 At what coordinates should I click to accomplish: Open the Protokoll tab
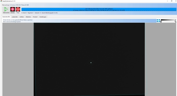35,17
